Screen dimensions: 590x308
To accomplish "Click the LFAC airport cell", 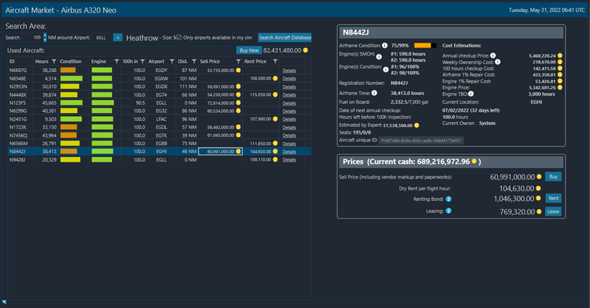I will (x=161, y=119).
